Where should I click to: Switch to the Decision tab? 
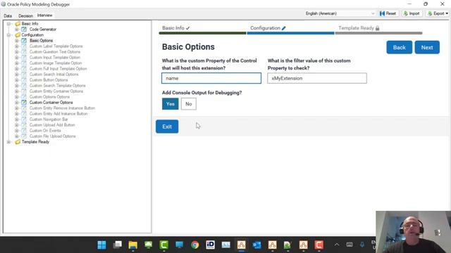25,15
